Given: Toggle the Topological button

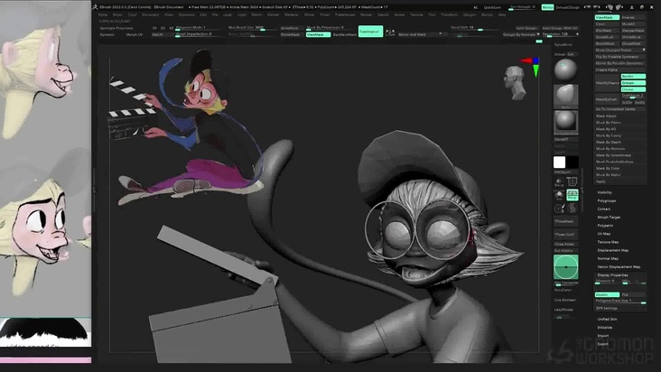Looking at the screenshot, I should (x=370, y=32).
